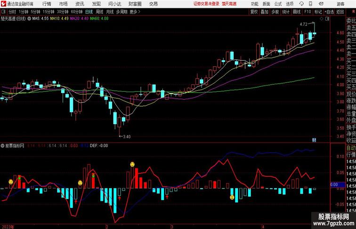Open the mobile phone icon
The image size is (356, 229).
click(x=310, y=4)
